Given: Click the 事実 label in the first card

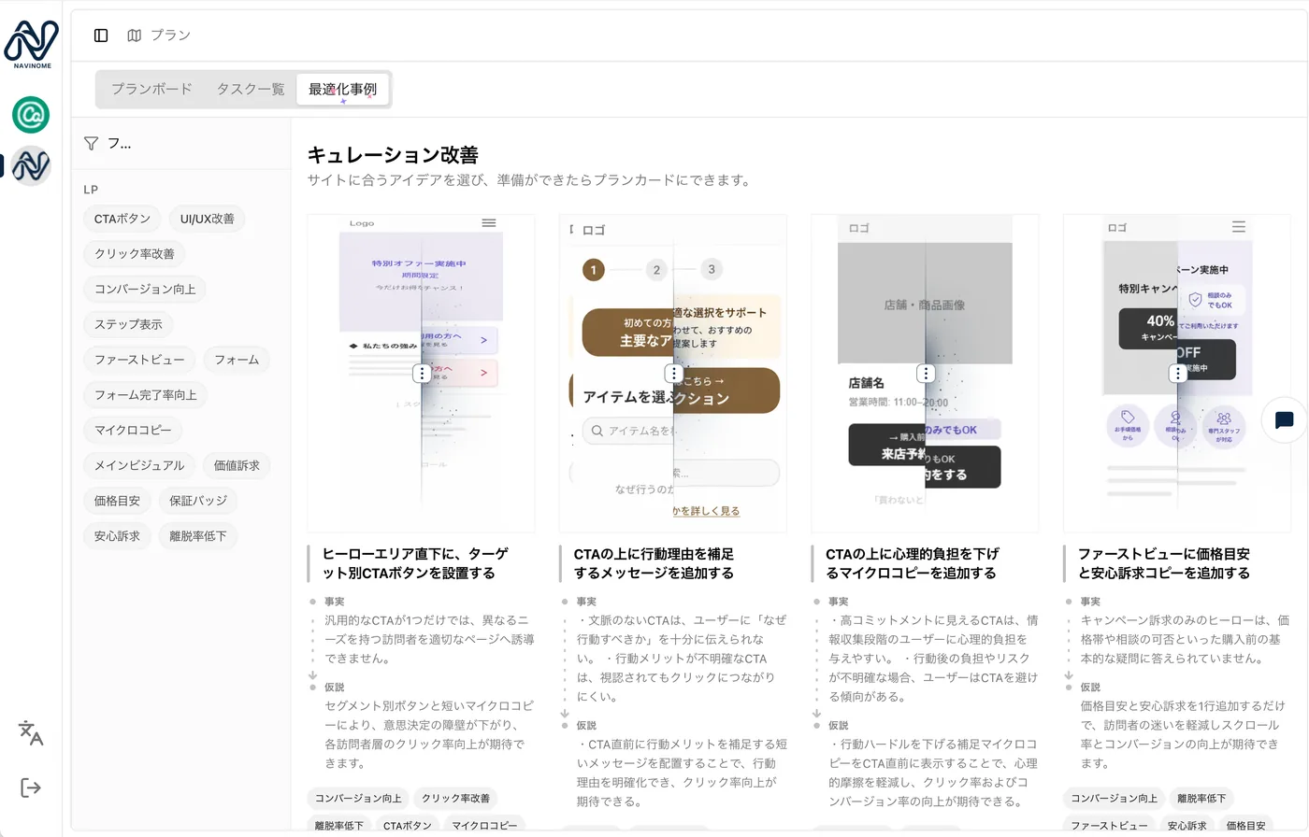Looking at the screenshot, I should (335, 602).
